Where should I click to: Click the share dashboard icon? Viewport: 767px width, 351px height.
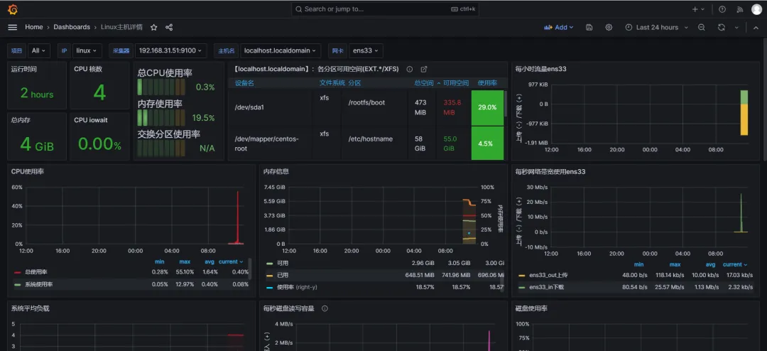click(169, 27)
